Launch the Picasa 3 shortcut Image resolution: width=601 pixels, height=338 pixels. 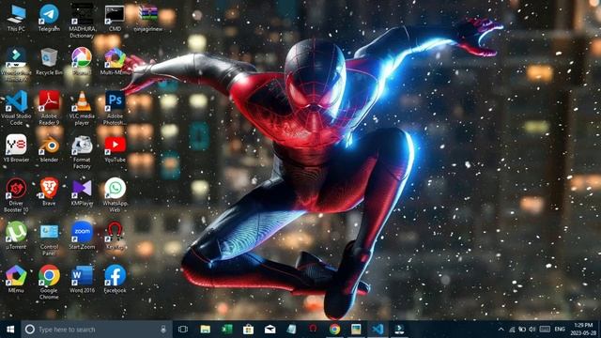click(82, 61)
